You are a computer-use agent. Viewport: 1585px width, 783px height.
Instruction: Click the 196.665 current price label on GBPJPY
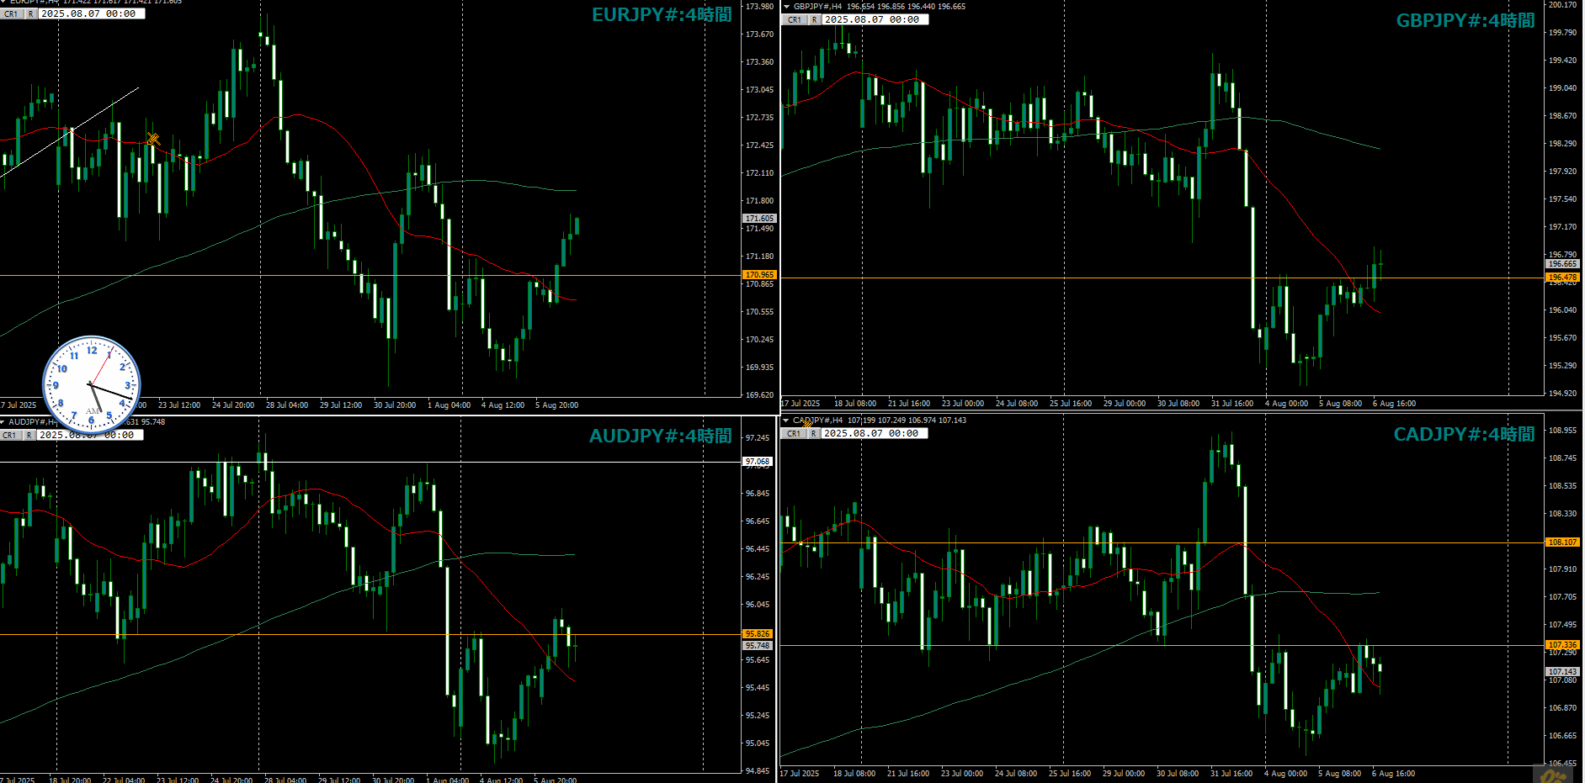point(1563,263)
